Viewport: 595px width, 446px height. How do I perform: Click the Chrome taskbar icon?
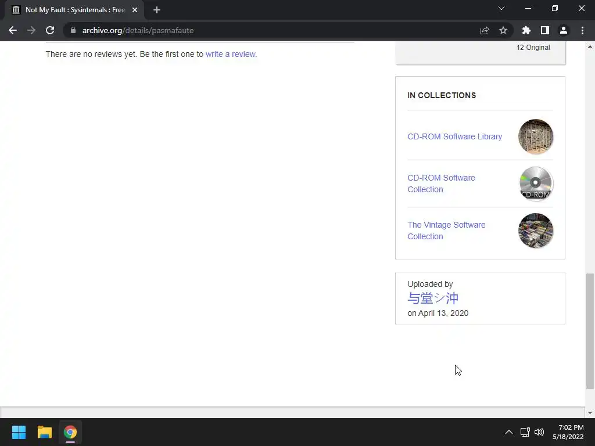point(70,432)
